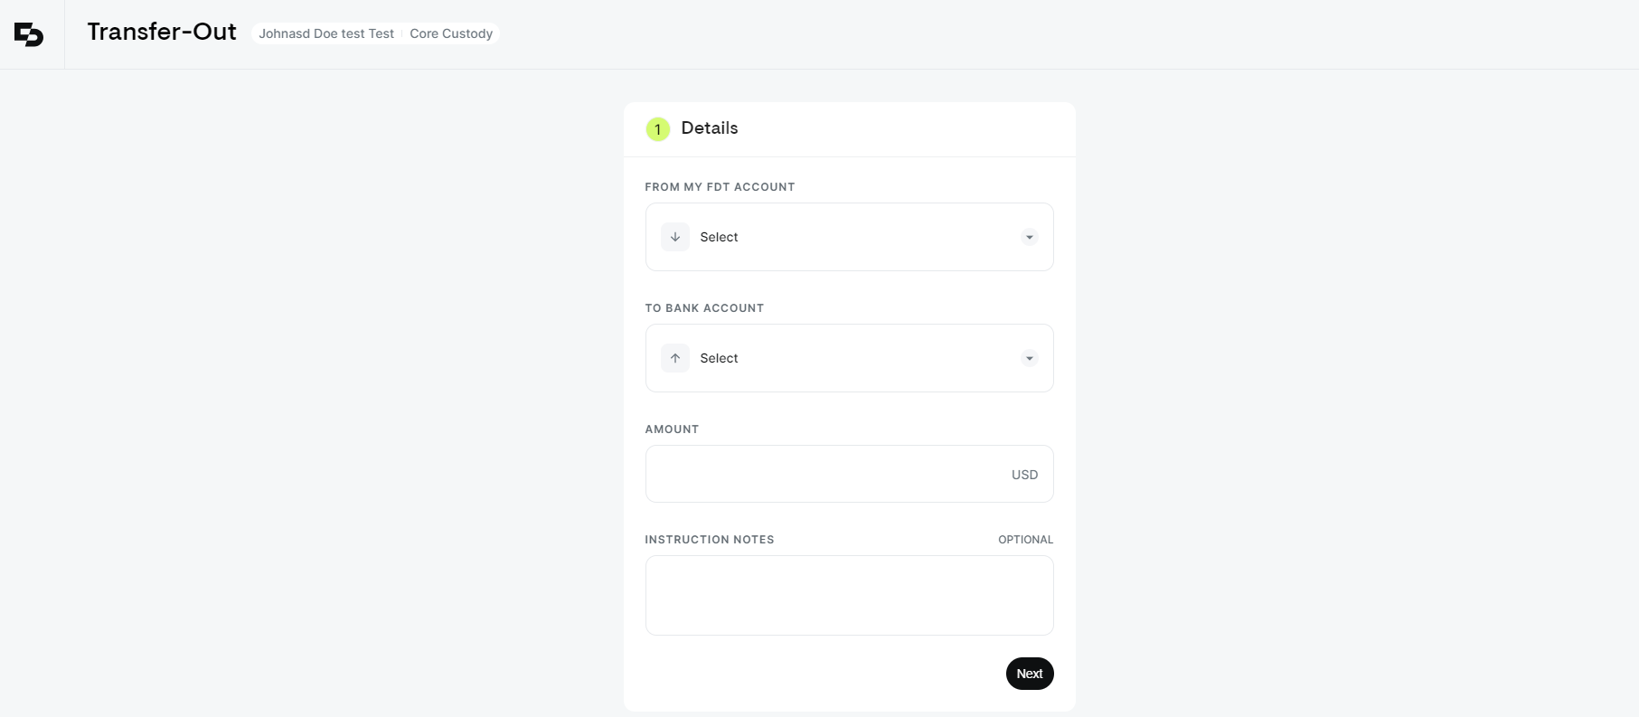Open the From My FDT Account select box
This screenshot has width=1639, height=717.
pyautogui.click(x=849, y=237)
